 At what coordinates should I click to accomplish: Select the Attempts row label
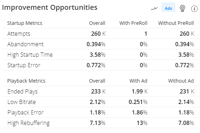click(19, 34)
